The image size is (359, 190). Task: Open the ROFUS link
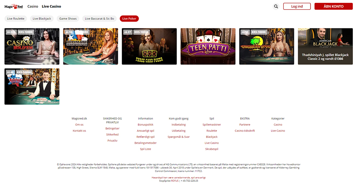tap(175, 181)
